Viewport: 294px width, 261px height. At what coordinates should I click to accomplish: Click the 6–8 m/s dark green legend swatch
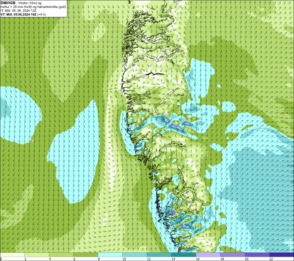point(86,255)
